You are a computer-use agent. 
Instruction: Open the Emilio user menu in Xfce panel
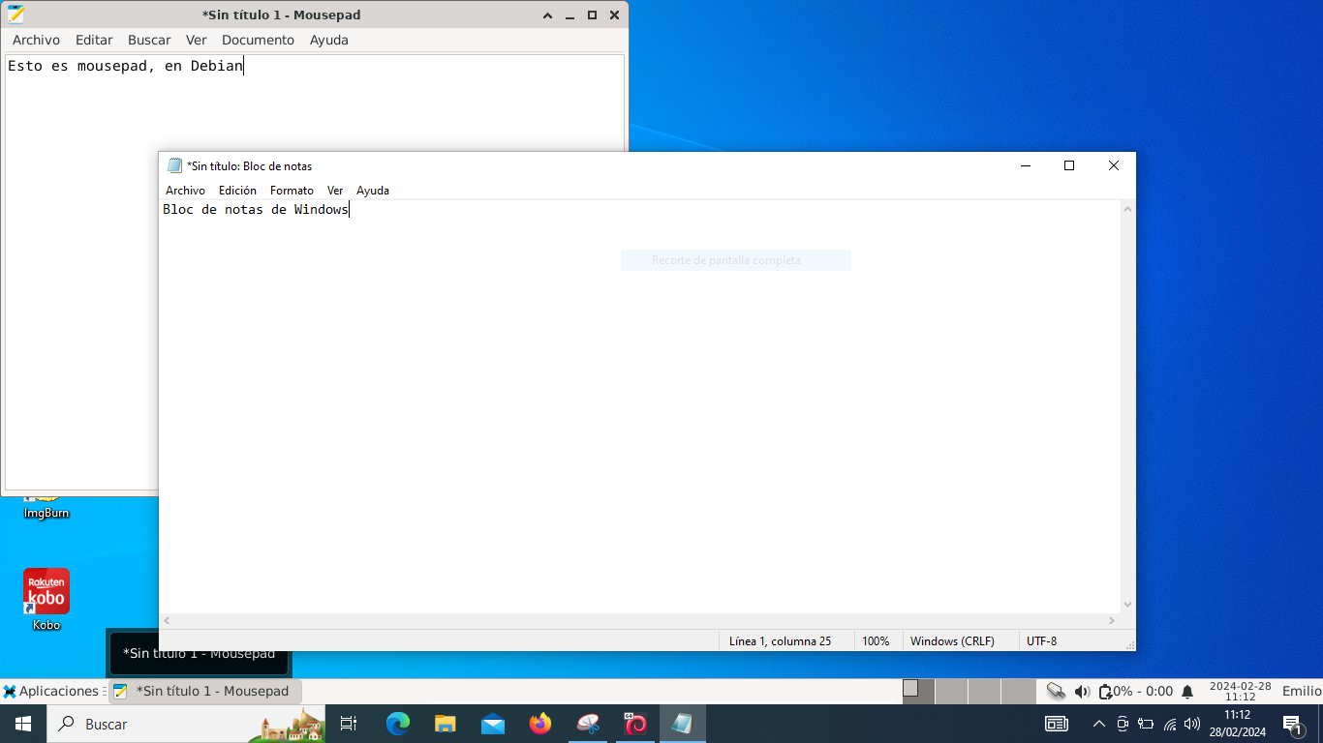[x=1302, y=691]
